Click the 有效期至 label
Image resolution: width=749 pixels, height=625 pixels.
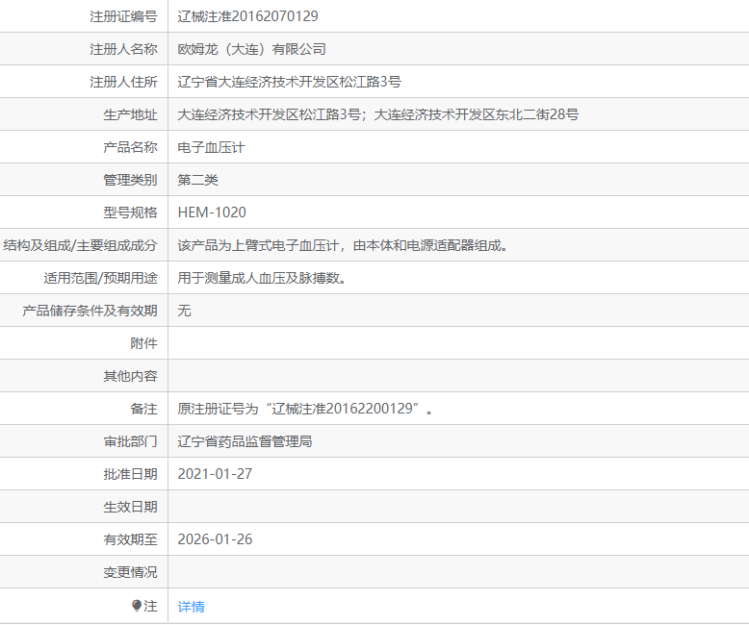pos(130,539)
